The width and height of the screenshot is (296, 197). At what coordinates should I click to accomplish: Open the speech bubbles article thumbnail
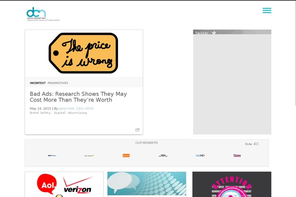(x=147, y=183)
